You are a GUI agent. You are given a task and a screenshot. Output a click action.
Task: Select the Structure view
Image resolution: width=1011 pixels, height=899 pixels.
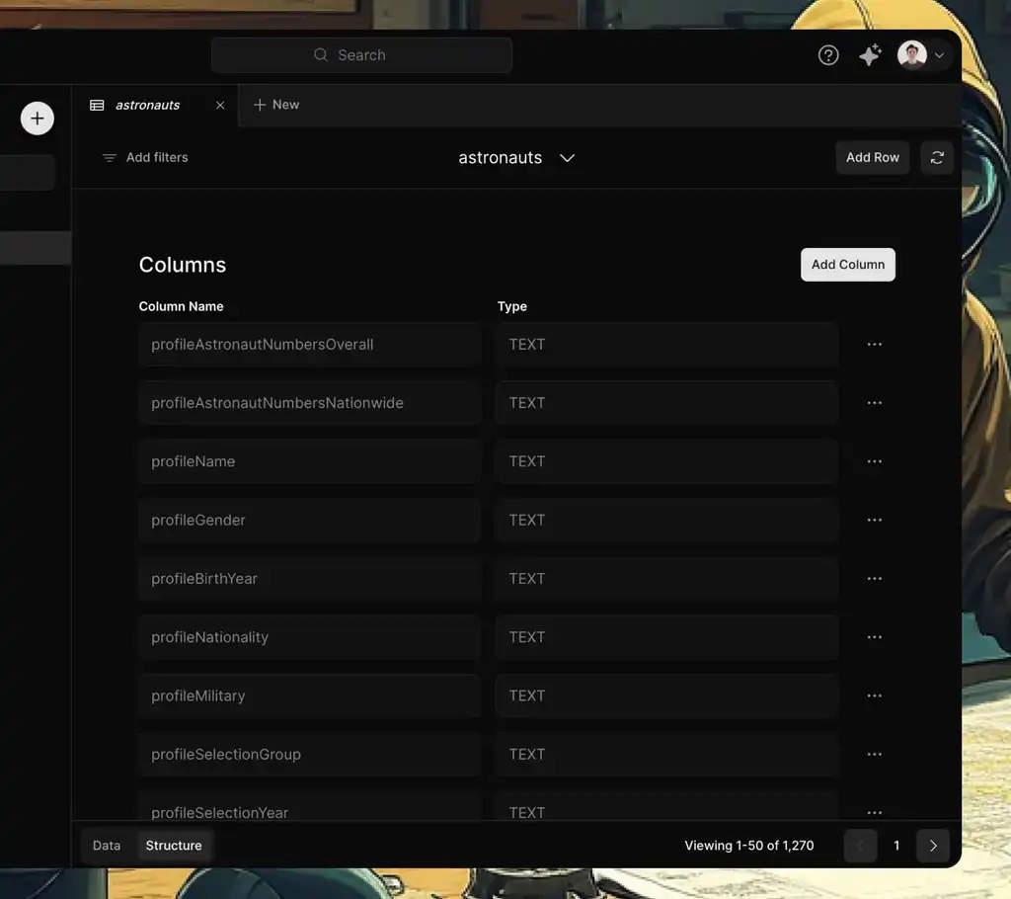[174, 846]
